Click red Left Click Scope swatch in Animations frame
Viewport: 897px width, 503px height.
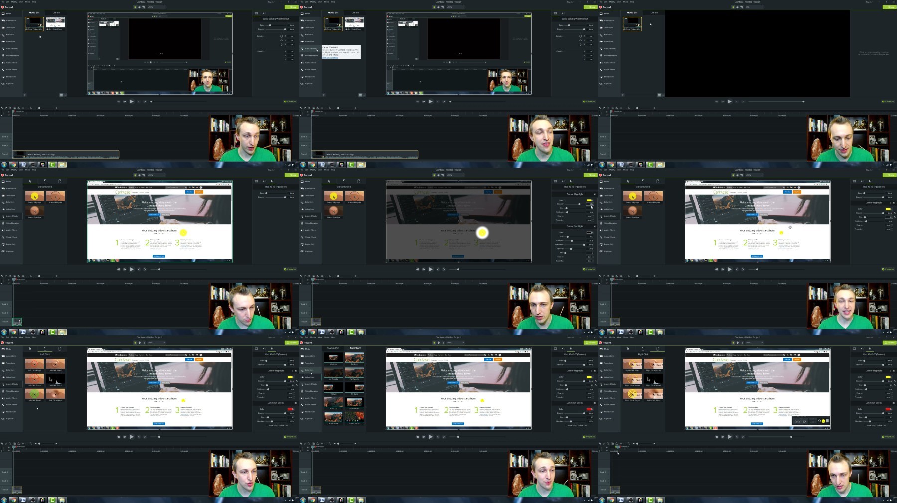tap(589, 409)
